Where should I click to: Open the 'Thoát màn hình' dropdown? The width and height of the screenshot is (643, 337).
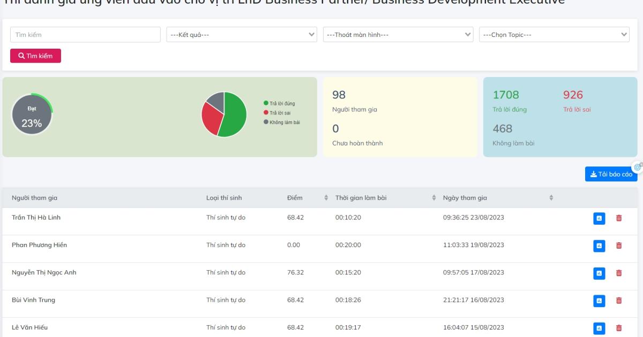[398, 35]
